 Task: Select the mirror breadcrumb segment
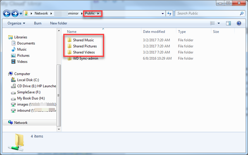point(73,14)
